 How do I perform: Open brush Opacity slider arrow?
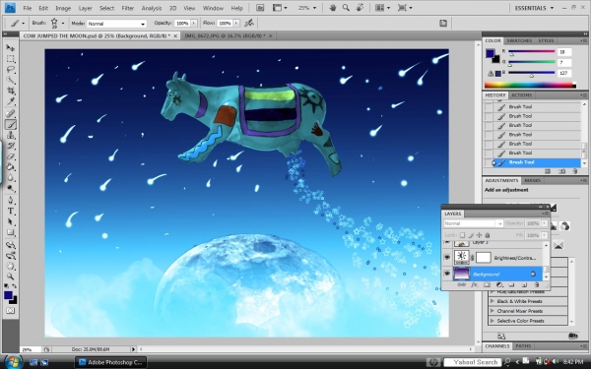tap(194, 23)
